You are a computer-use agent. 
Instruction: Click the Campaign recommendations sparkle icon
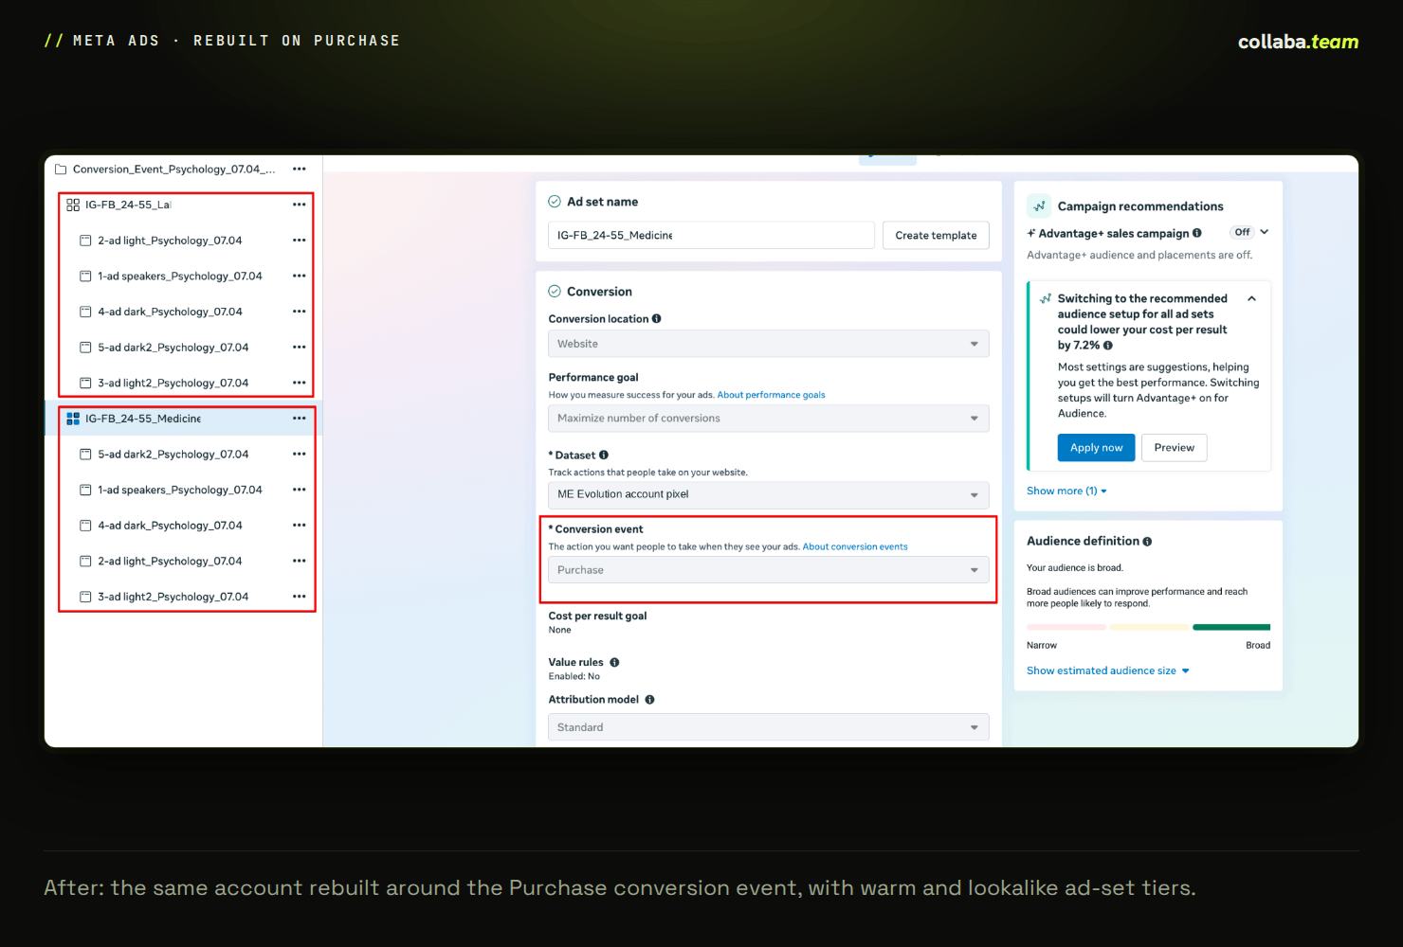click(x=1039, y=205)
